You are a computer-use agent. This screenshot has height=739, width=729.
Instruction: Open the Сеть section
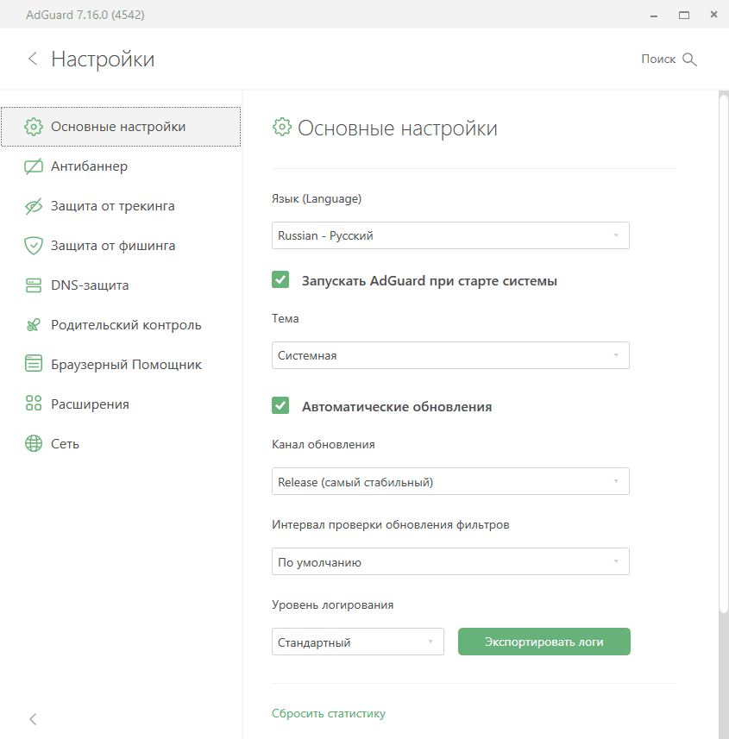coord(121,443)
